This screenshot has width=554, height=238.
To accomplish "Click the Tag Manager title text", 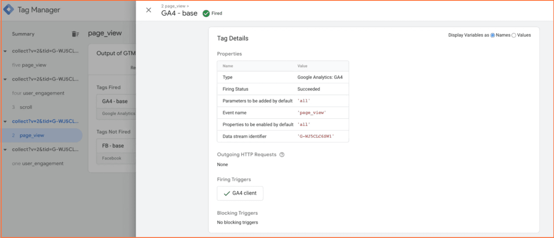I will [x=39, y=10].
